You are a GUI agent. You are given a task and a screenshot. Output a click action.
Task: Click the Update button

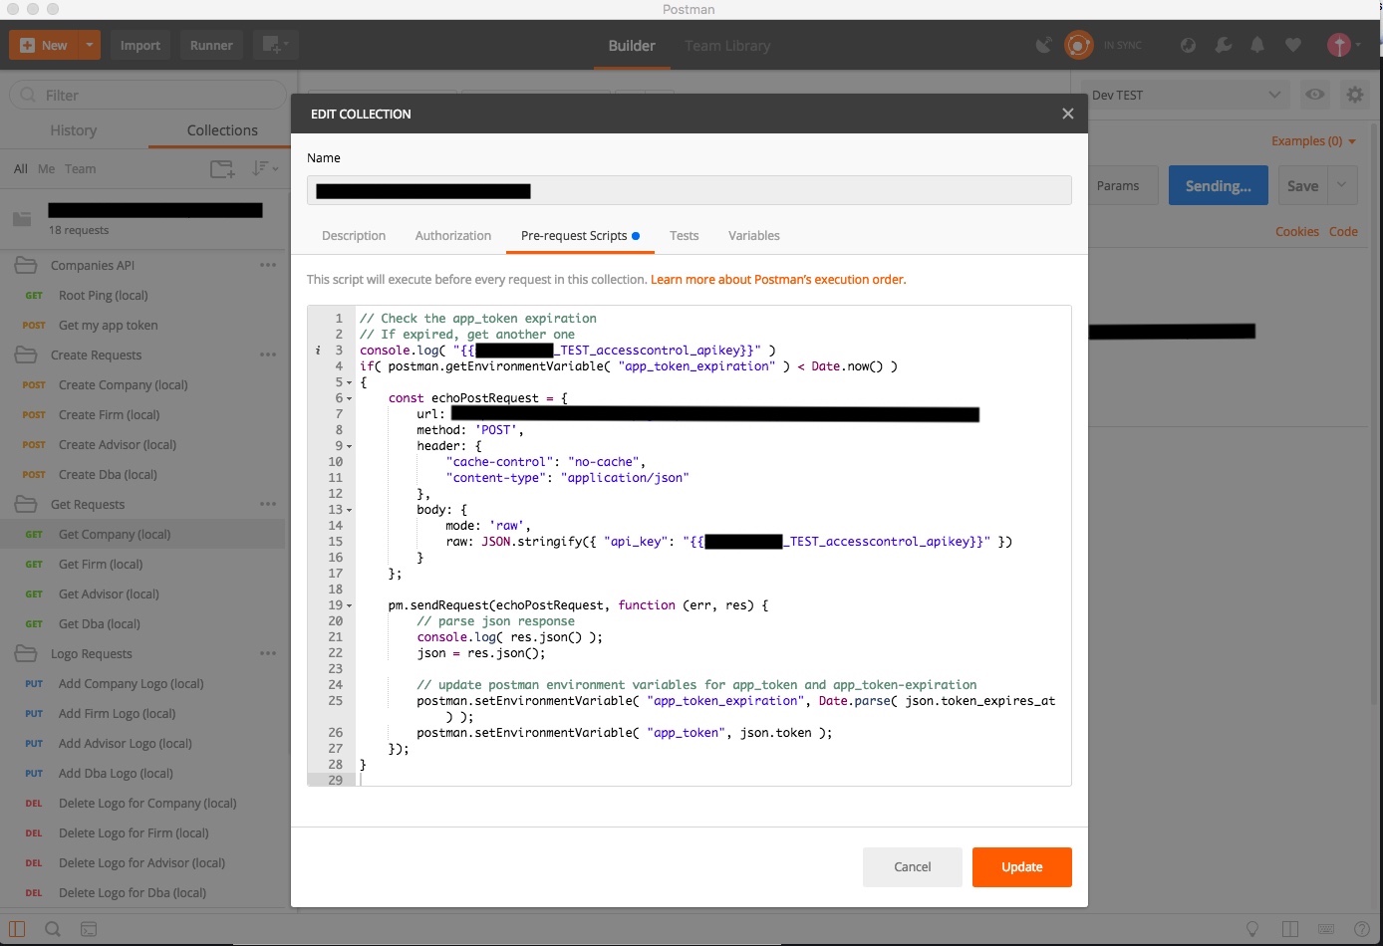[1022, 867]
